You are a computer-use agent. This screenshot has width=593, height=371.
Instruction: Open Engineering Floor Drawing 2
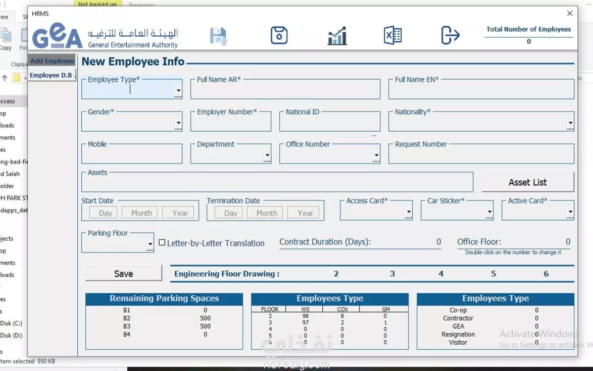coord(336,274)
